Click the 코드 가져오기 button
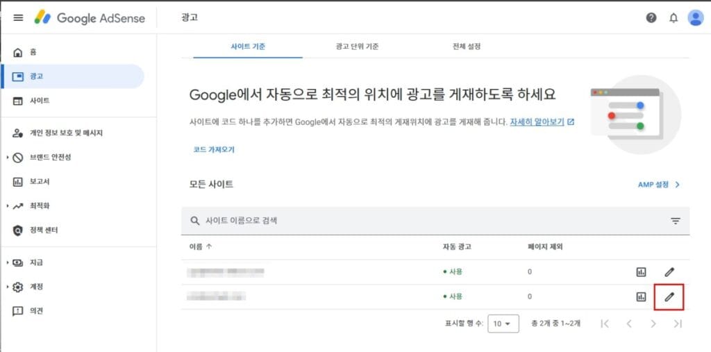 point(214,150)
